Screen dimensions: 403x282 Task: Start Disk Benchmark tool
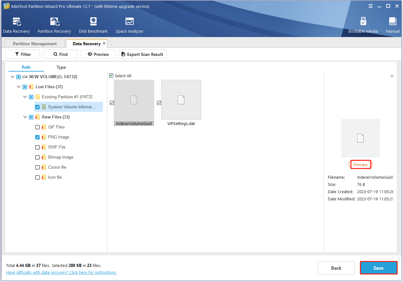(93, 21)
